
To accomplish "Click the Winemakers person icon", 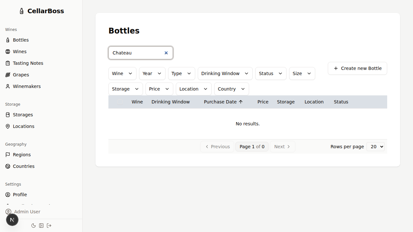I will 8,86.
